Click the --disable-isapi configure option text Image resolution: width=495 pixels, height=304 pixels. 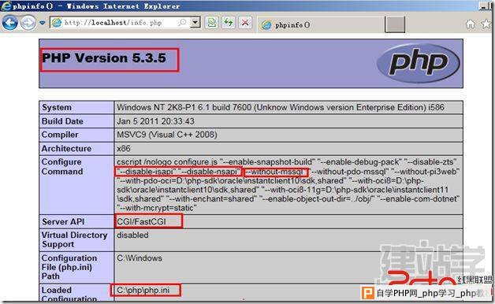(146, 172)
